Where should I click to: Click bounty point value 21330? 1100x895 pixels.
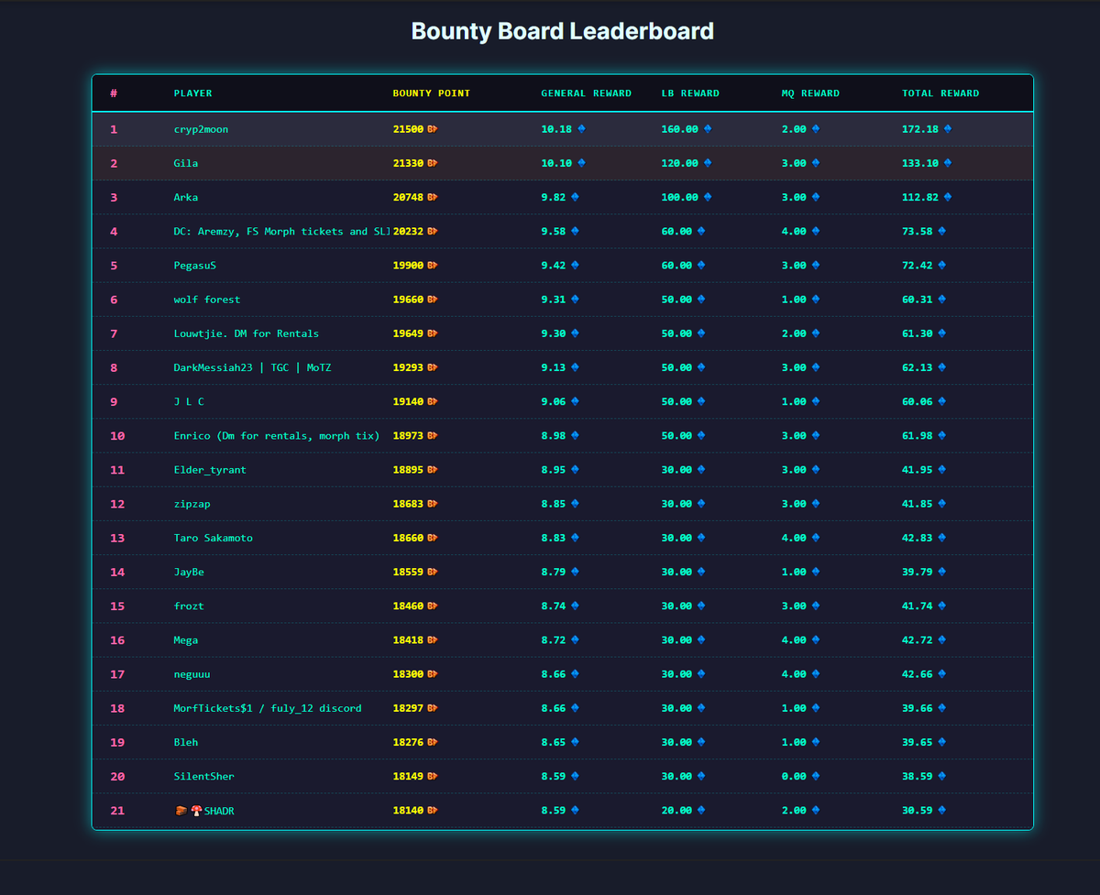(x=408, y=163)
